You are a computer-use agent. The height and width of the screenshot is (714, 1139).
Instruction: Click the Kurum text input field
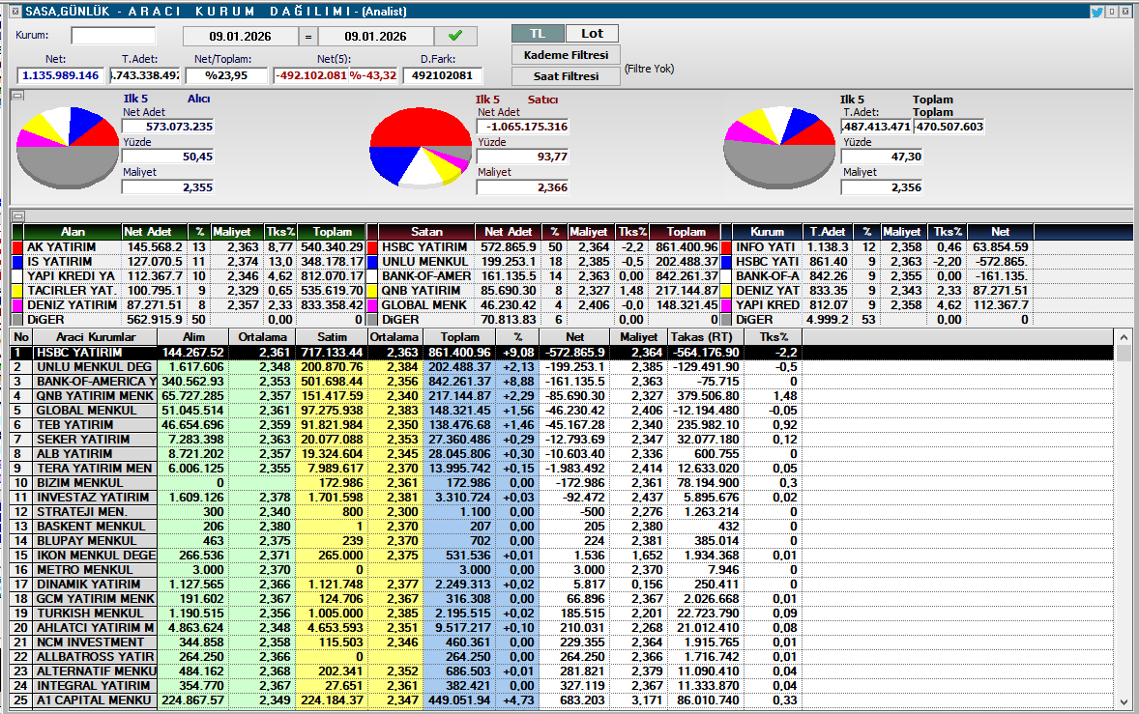pyautogui.click(x=112, y=36)
